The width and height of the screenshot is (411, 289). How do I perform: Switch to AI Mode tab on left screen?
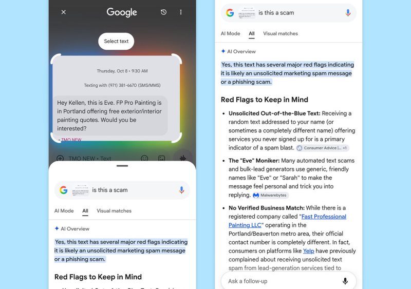point(64,210)
